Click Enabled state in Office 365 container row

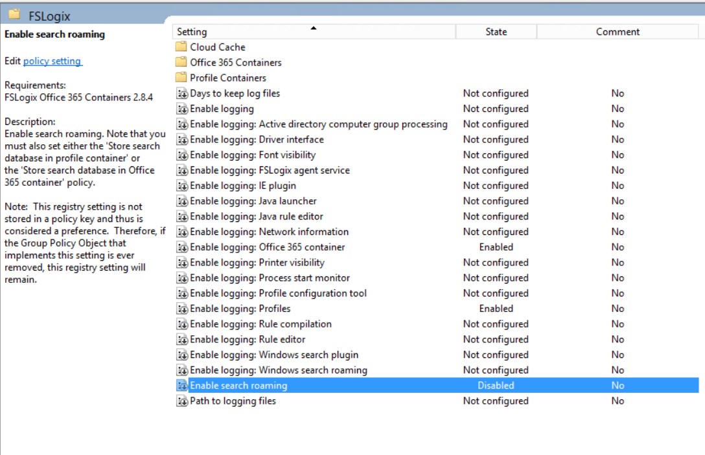pyautogui.click(x=496, y=247)
